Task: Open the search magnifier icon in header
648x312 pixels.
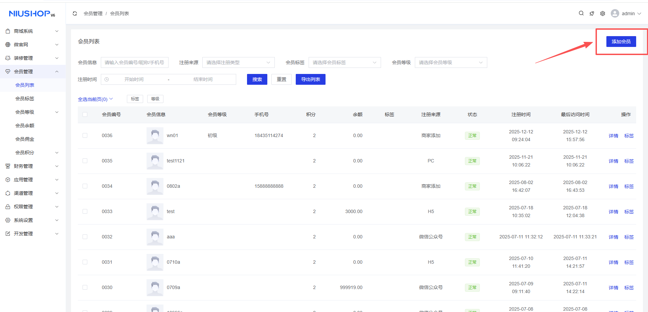Action: 581,14
